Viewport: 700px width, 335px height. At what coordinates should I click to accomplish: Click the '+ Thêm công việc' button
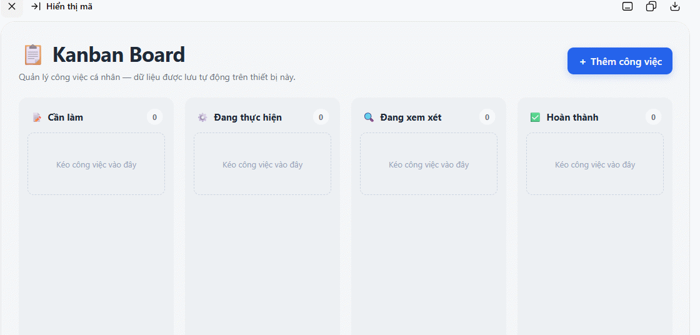(619, 61)
